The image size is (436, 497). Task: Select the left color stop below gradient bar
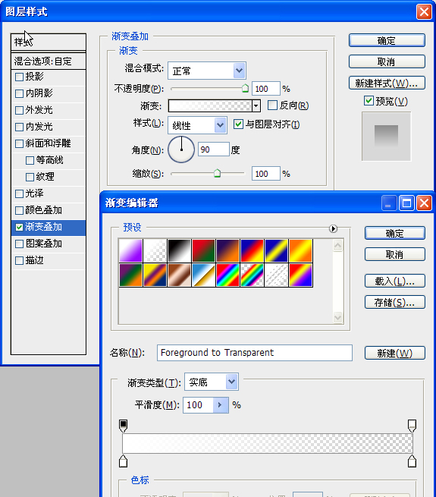click(x=124, y=461)
